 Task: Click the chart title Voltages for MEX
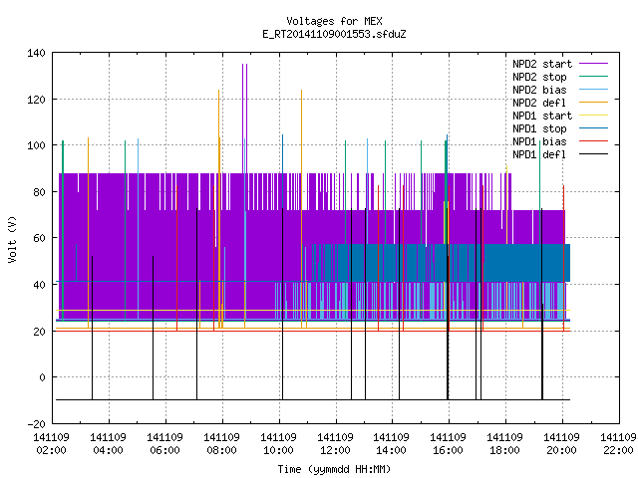click(x=335, y=21)
